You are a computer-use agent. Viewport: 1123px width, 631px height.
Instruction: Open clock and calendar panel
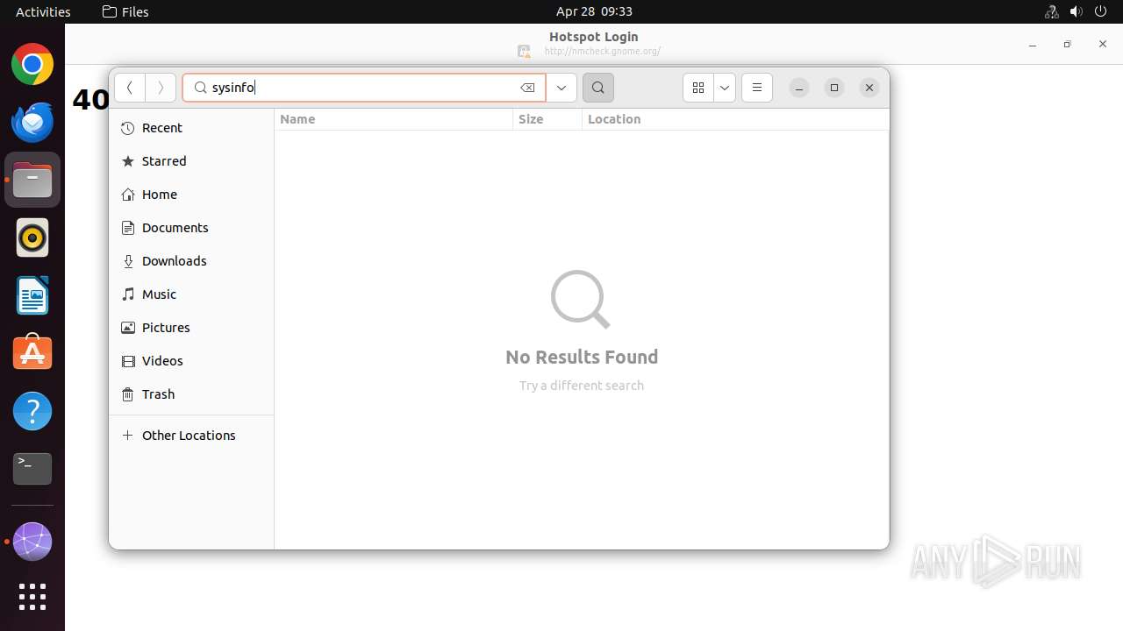[594, 11]
